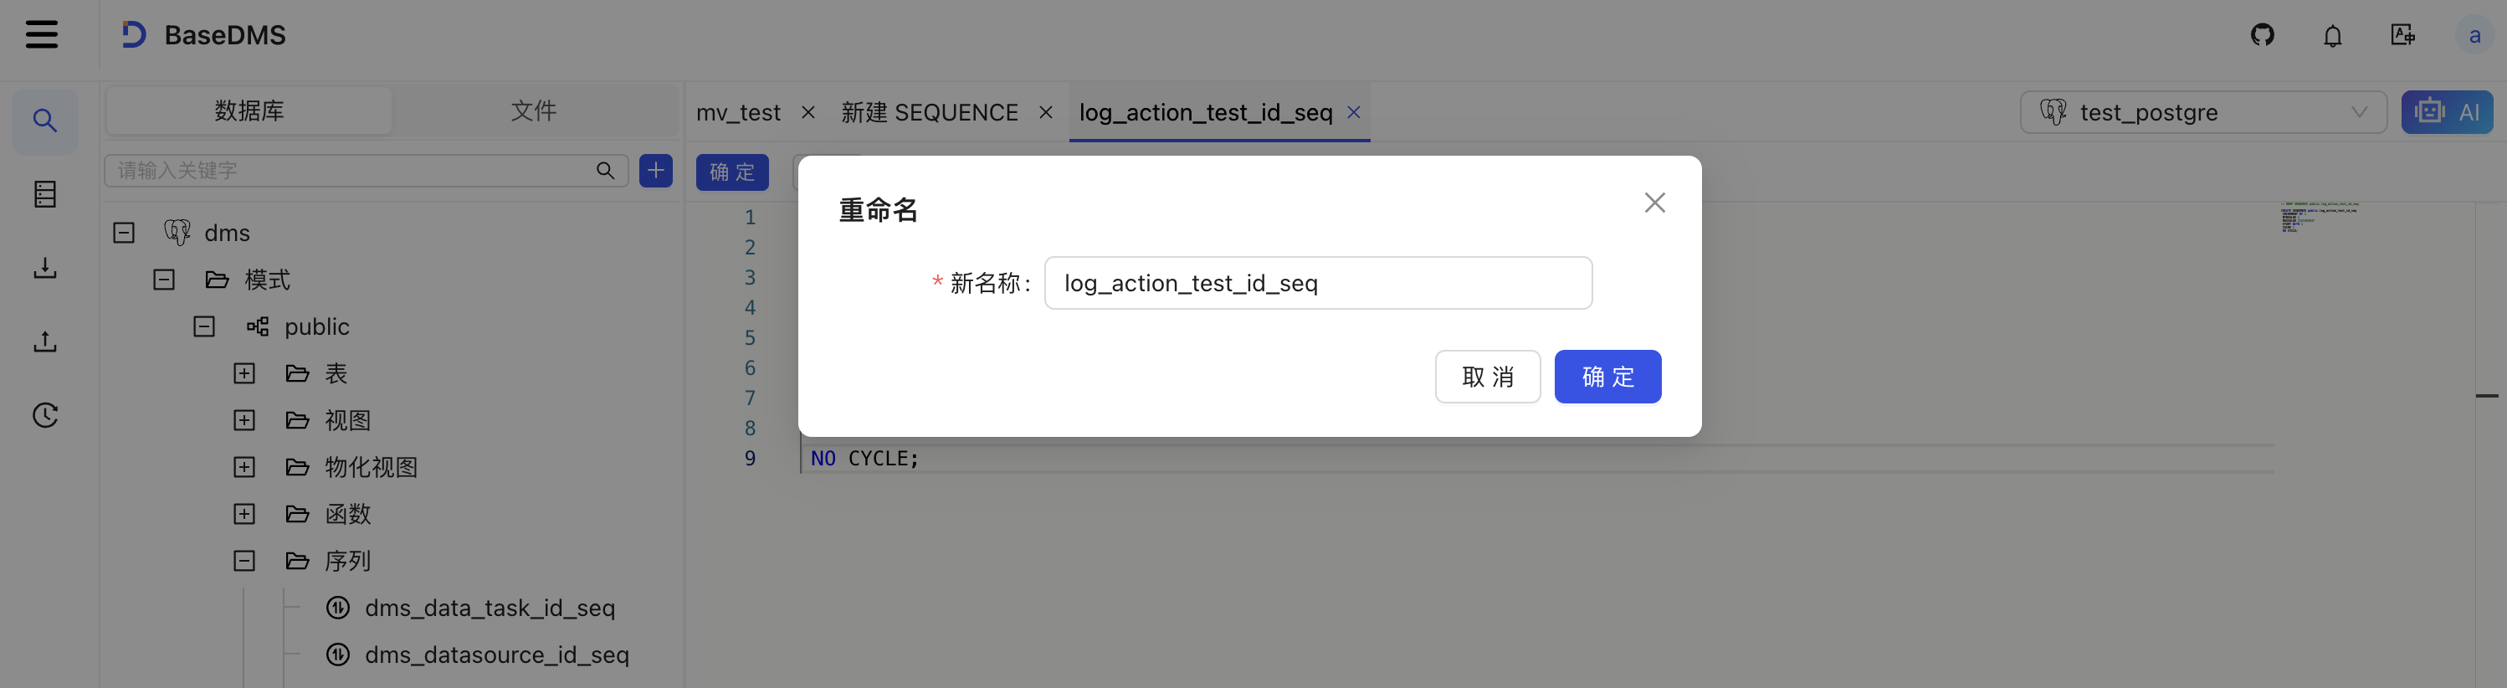
Task: Click the 模式 folder icon
Action: 217,280
